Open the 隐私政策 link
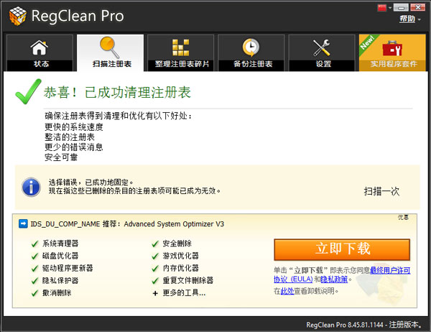The image size is (431, 332). pyautogui.click(x=334, y=280)
